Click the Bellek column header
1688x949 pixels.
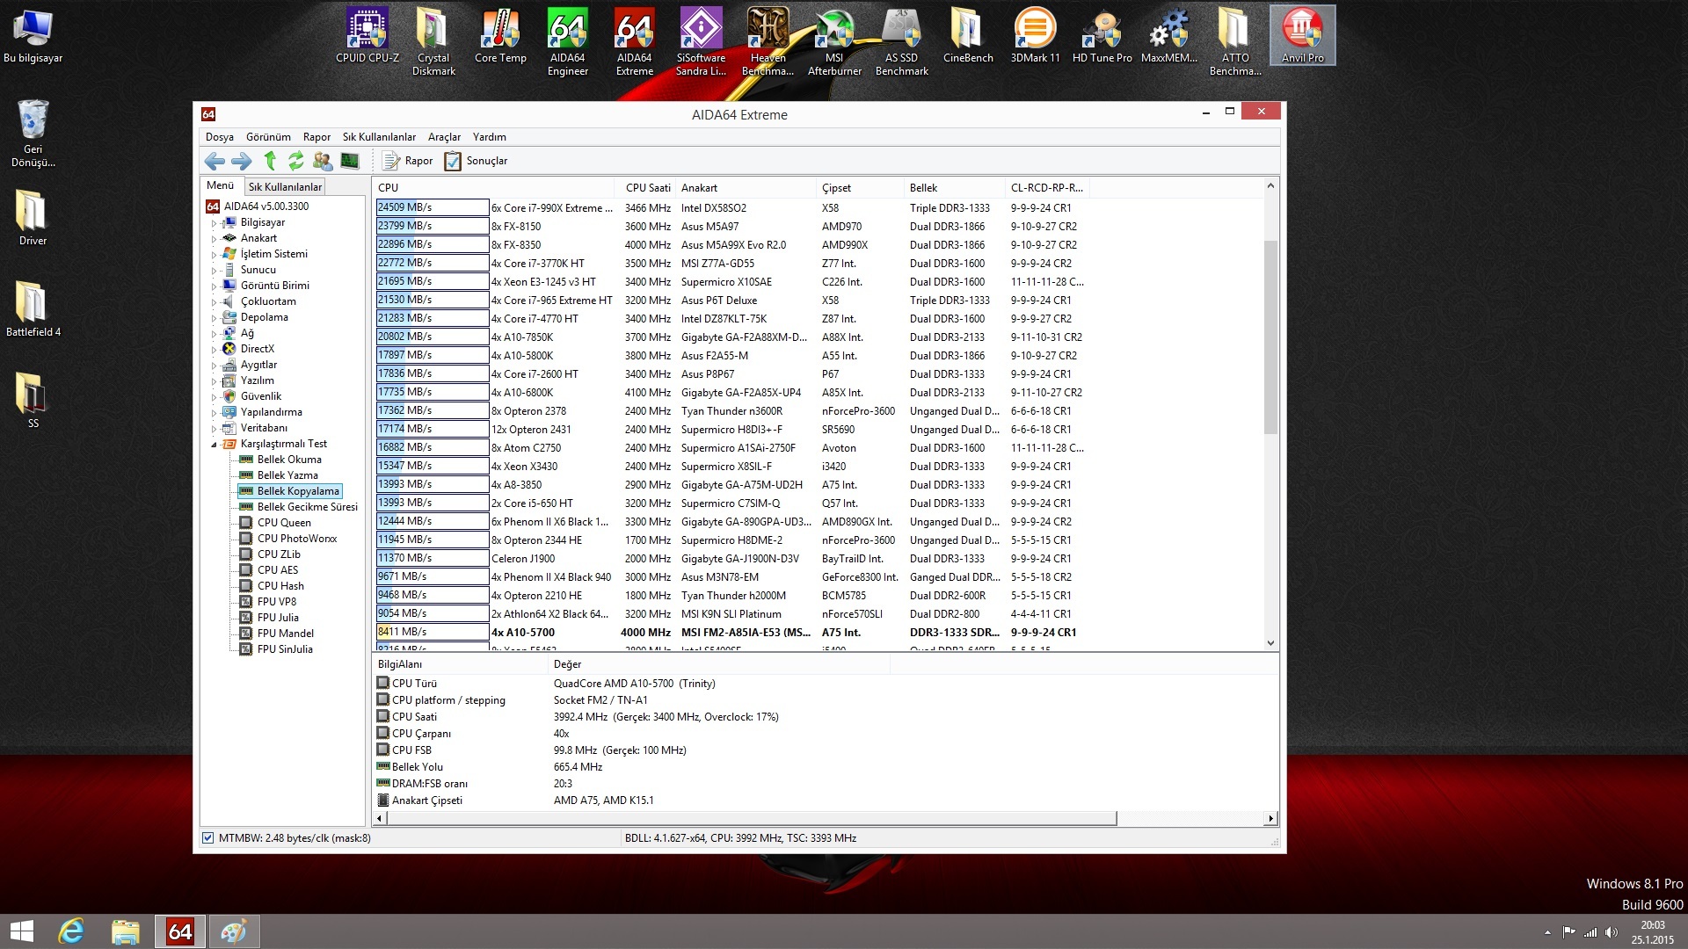pos(954,188)
